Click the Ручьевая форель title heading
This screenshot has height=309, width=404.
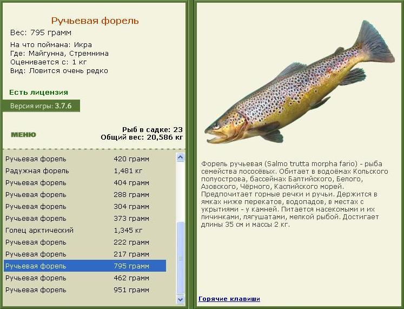(95, 21)
